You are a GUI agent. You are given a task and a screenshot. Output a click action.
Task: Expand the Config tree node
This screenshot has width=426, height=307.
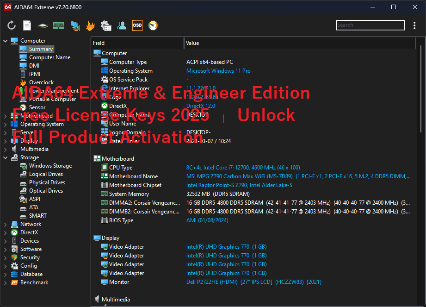[x=5, y=266]
